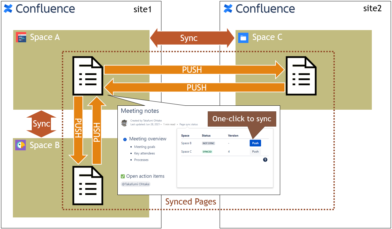Click the document page icon in Space C

pos(301,76)
